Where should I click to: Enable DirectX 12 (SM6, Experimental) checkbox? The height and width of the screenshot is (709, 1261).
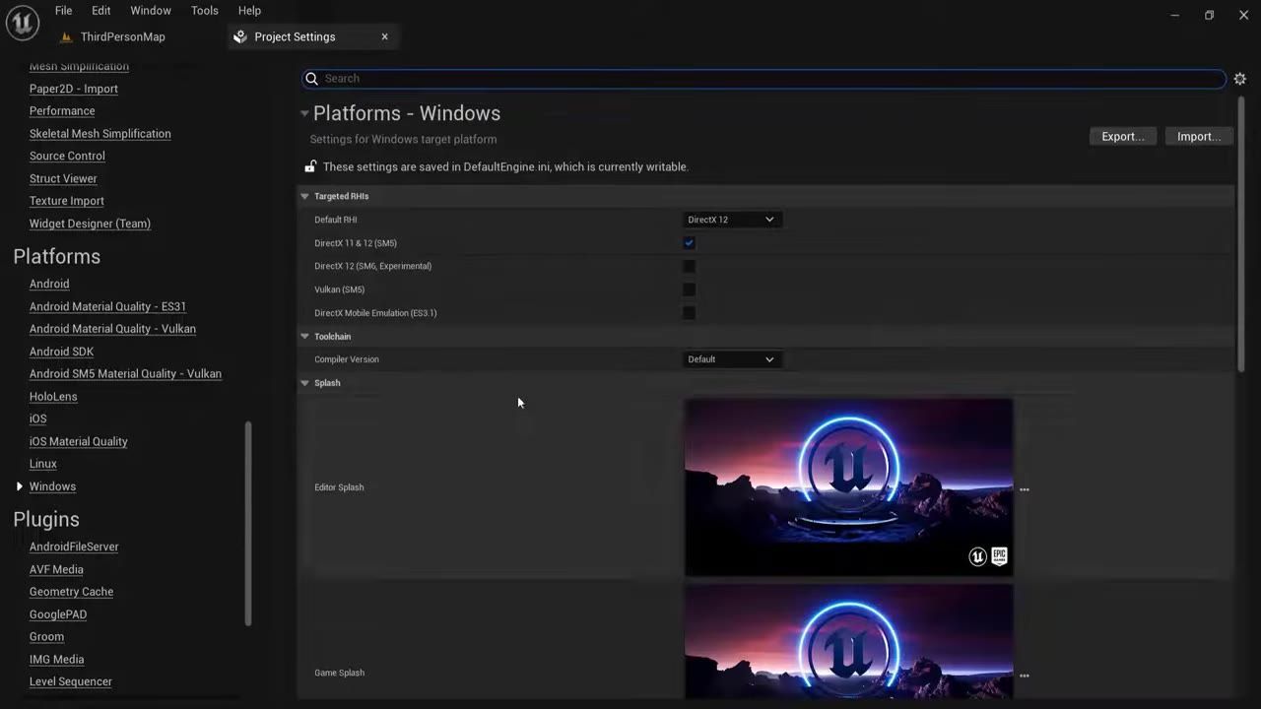point(689,266)
